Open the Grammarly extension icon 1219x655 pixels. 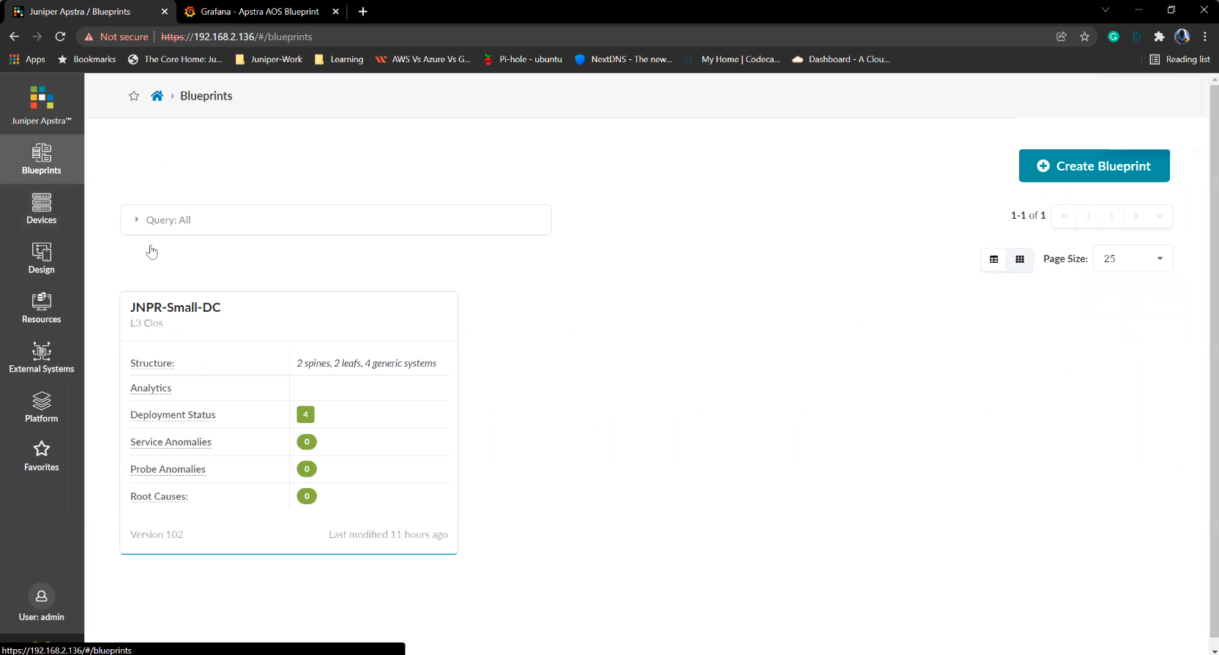point(1114,37)
